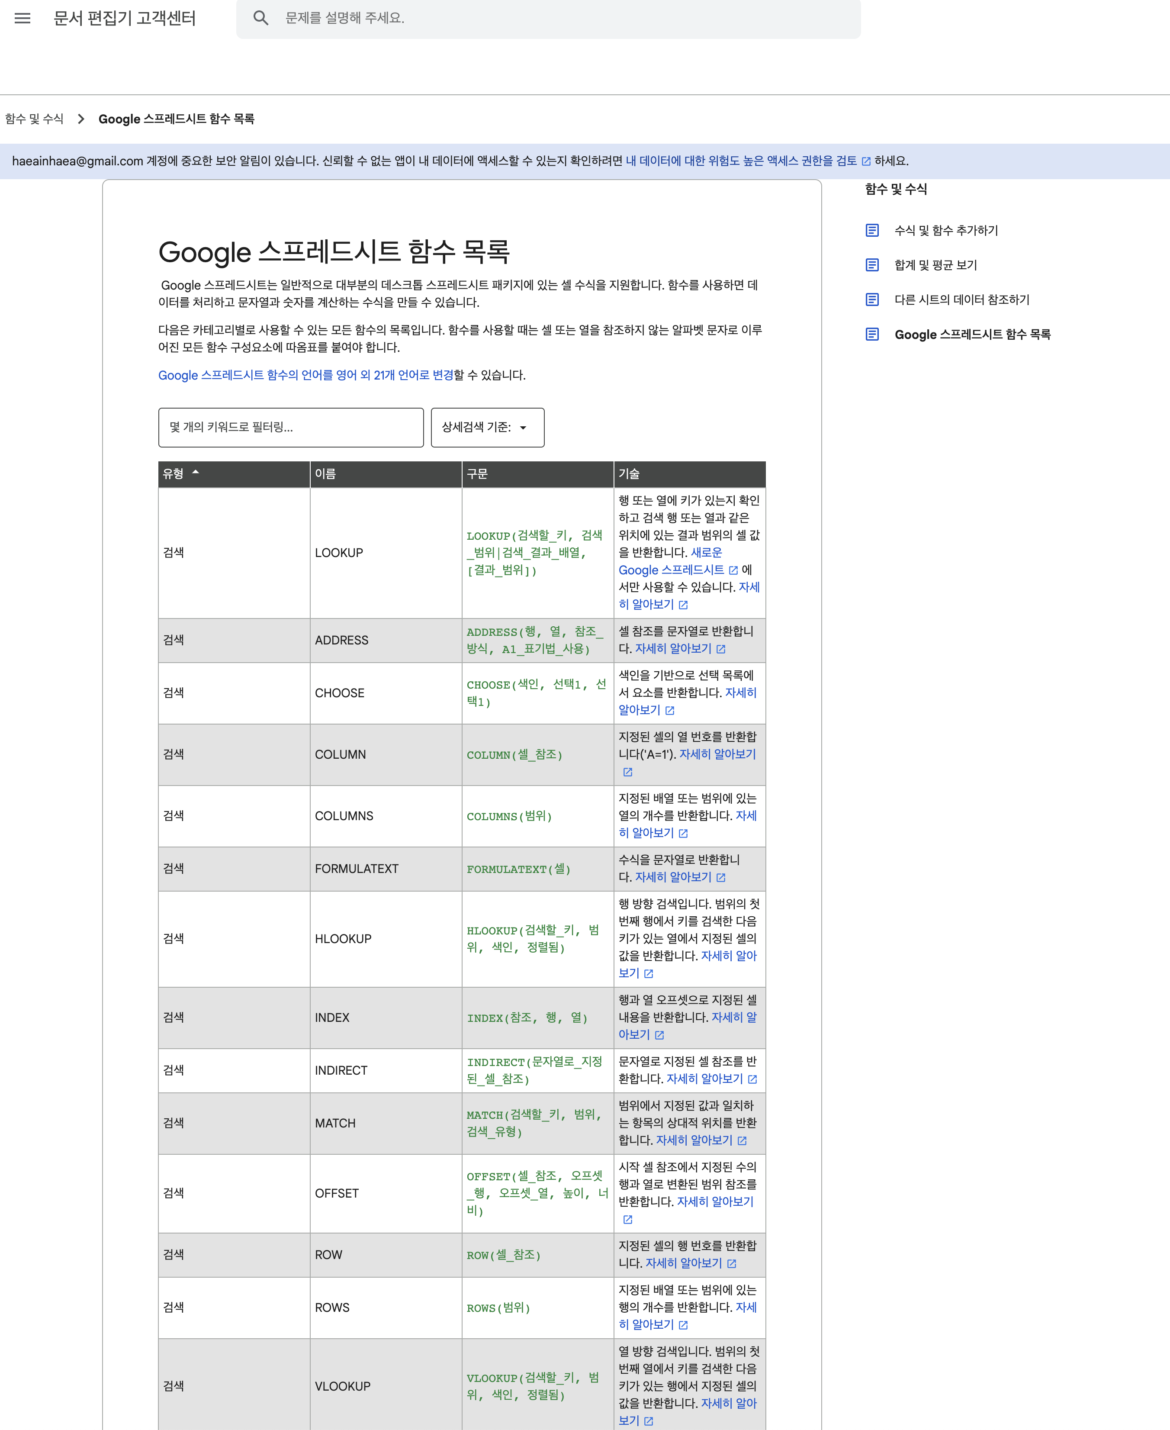Select the 'FORMULATEXT' name cell
Screen dimensions: 1170x1430
pyautogui.click(x=386, y=869)
